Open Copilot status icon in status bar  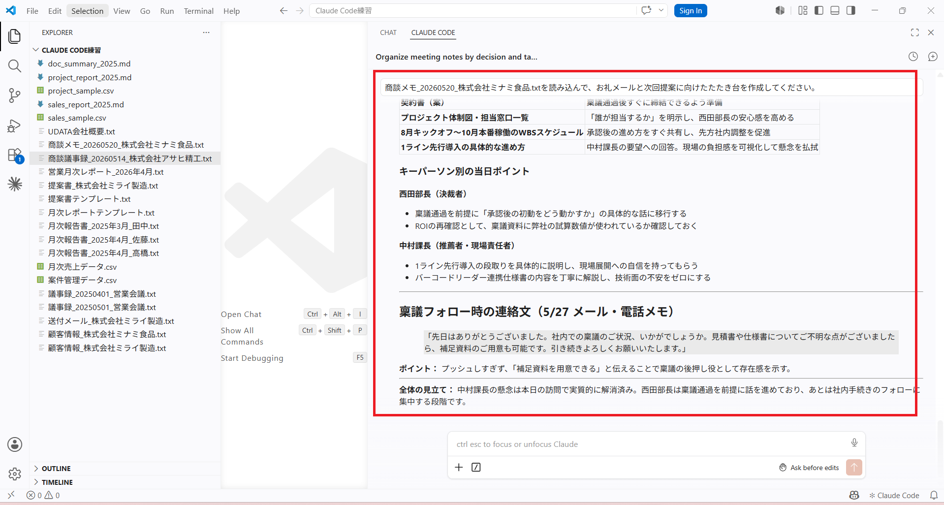[x=854, y=495]
